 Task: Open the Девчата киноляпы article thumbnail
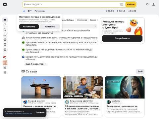[83, 87]
